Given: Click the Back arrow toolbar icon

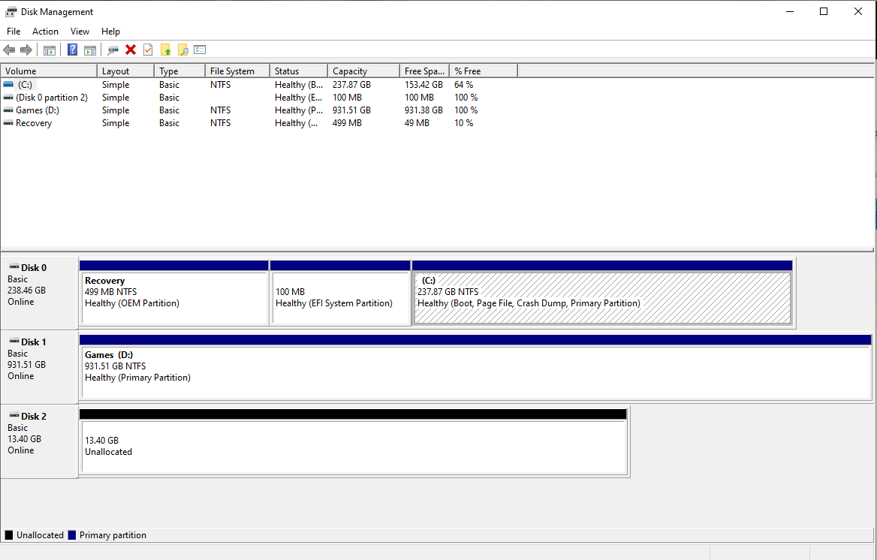Looking at the screenshot, I should pos(9,50).
